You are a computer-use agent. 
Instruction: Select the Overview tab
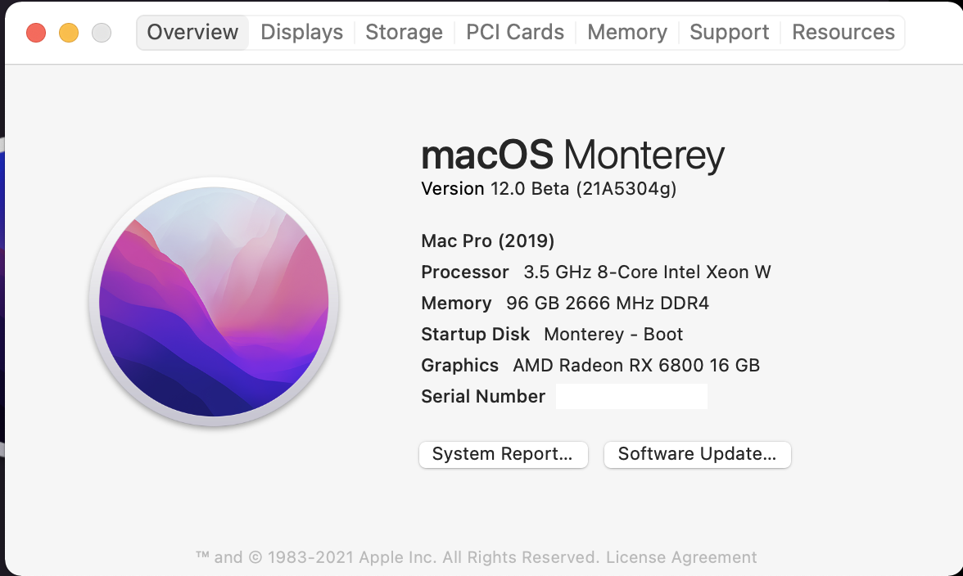click(192, 33)
